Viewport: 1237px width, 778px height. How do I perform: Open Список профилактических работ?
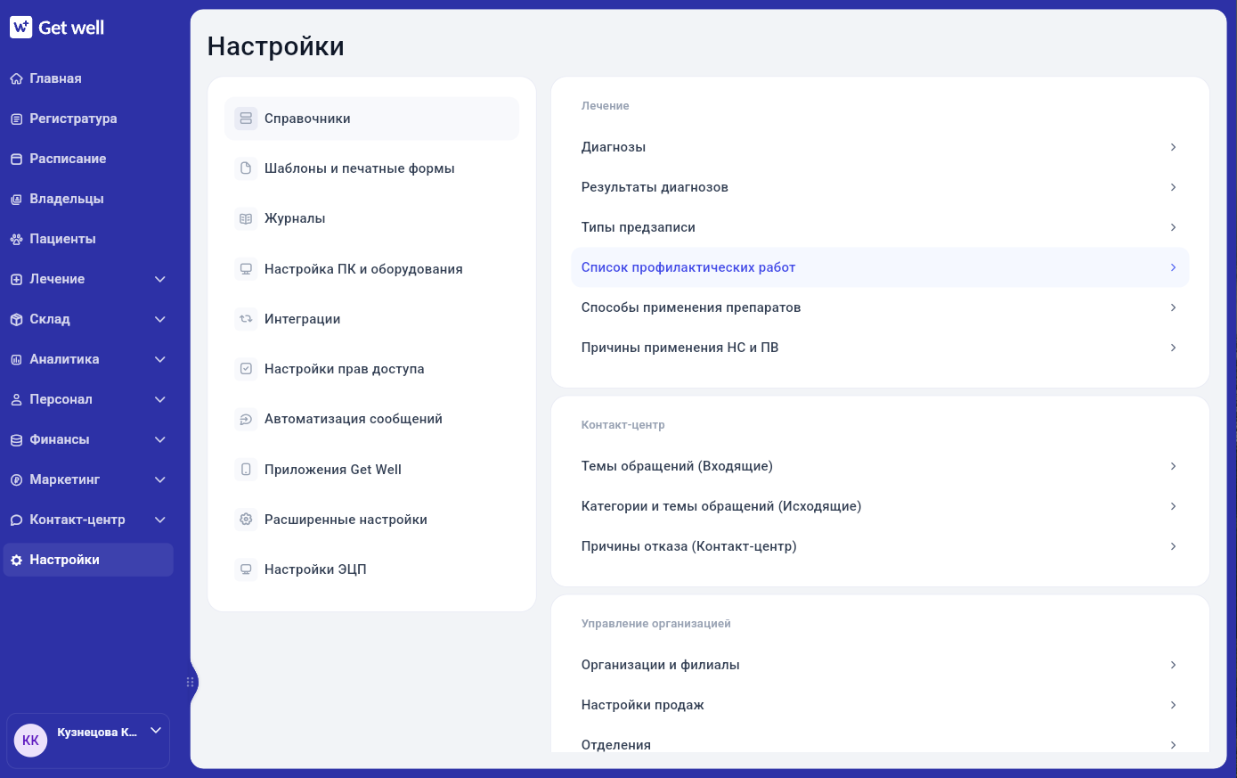click(880, 267)
